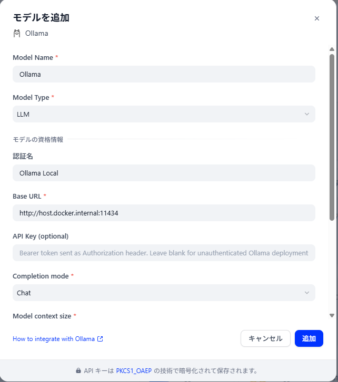Screen dimensions: 338x382
Task: Click the Completion mode chevron arrow
Action: pos(307,293)
